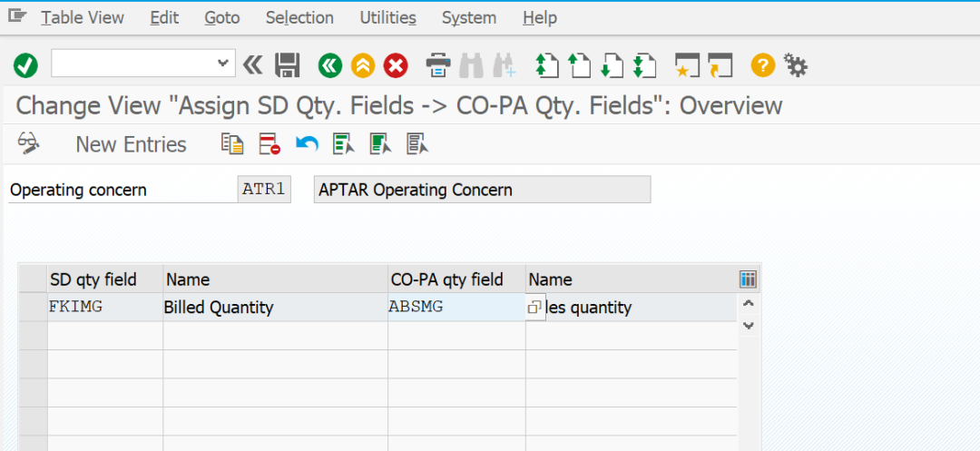Click the CO-PA qty field column header
The image size is (980, 451).
coord(456,279)
